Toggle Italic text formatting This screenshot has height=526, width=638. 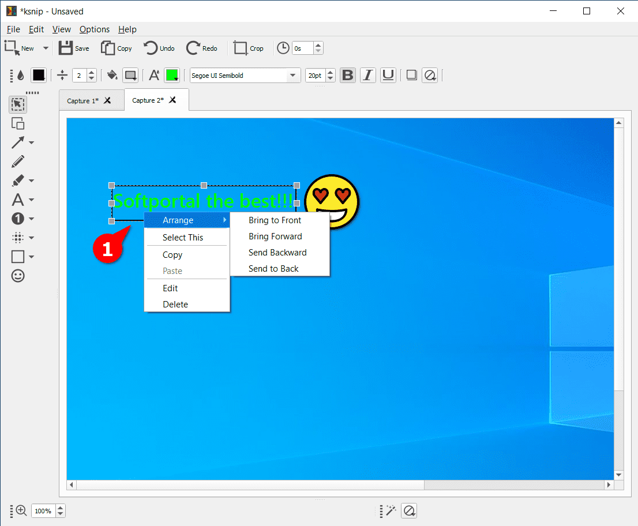click(368, 76)
